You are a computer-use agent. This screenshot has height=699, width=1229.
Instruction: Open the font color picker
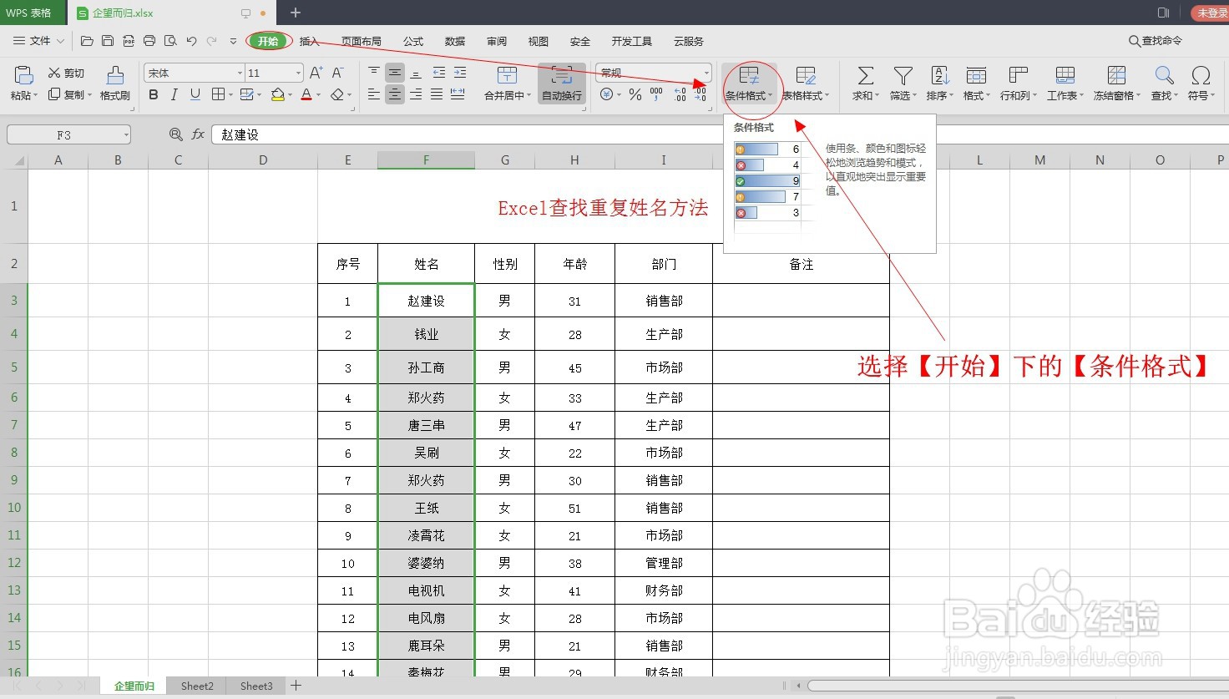(x=310, y=95)
